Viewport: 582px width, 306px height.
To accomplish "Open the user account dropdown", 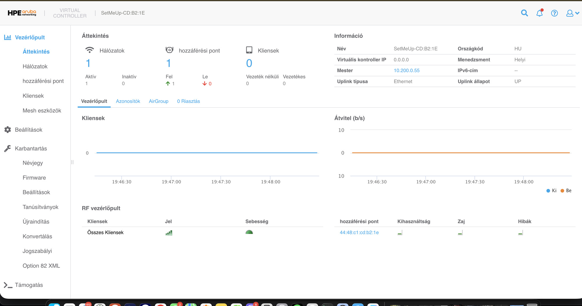I will (572, 13).
